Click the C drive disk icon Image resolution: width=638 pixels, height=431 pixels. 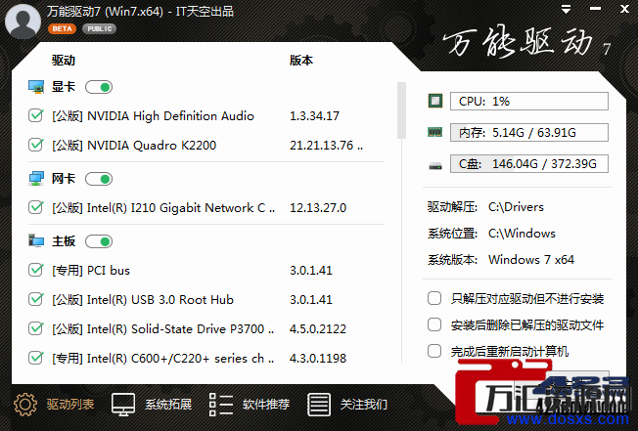point(435,166)
